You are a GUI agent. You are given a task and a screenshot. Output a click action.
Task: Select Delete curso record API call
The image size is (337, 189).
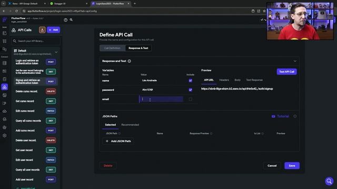[x=35, y=91]
